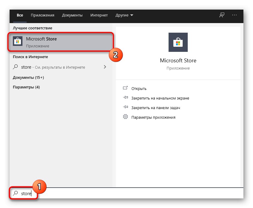Expand the store web result chevron
The width and height of the screenshot is (253, 208).
click(x=105, y=67)
